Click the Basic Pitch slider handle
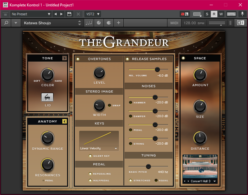 pos(148,166)
